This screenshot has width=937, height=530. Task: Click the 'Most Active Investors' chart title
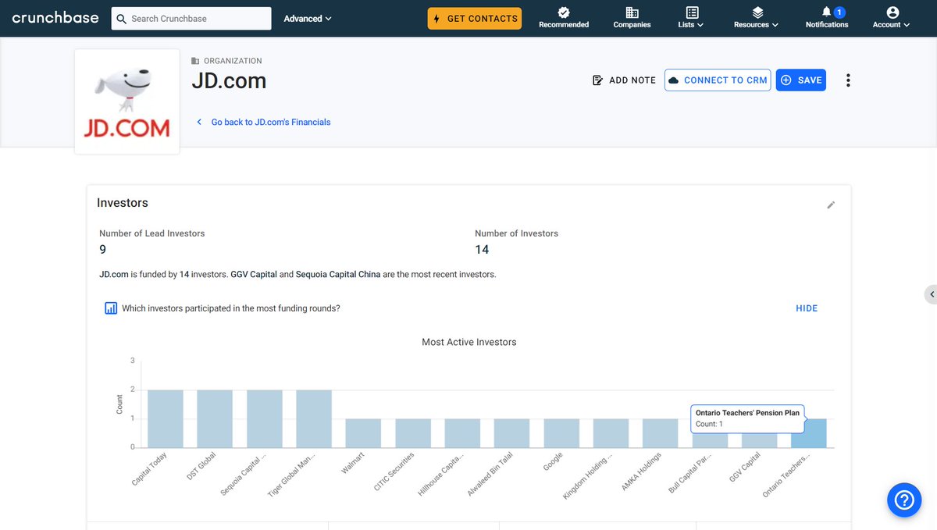click(469, 342)
